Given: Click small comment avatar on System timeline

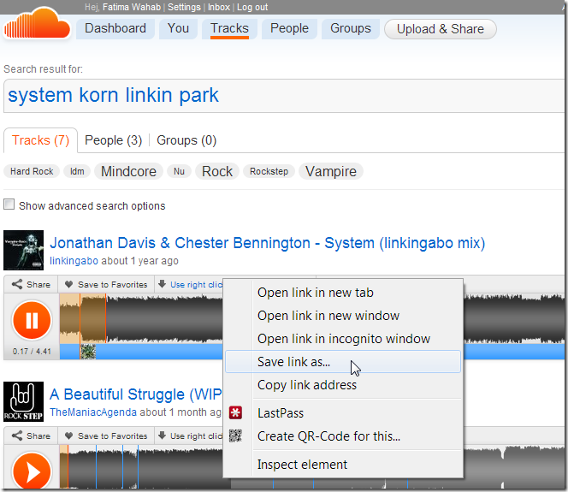Looking at the screenshot, I should 88,352.
